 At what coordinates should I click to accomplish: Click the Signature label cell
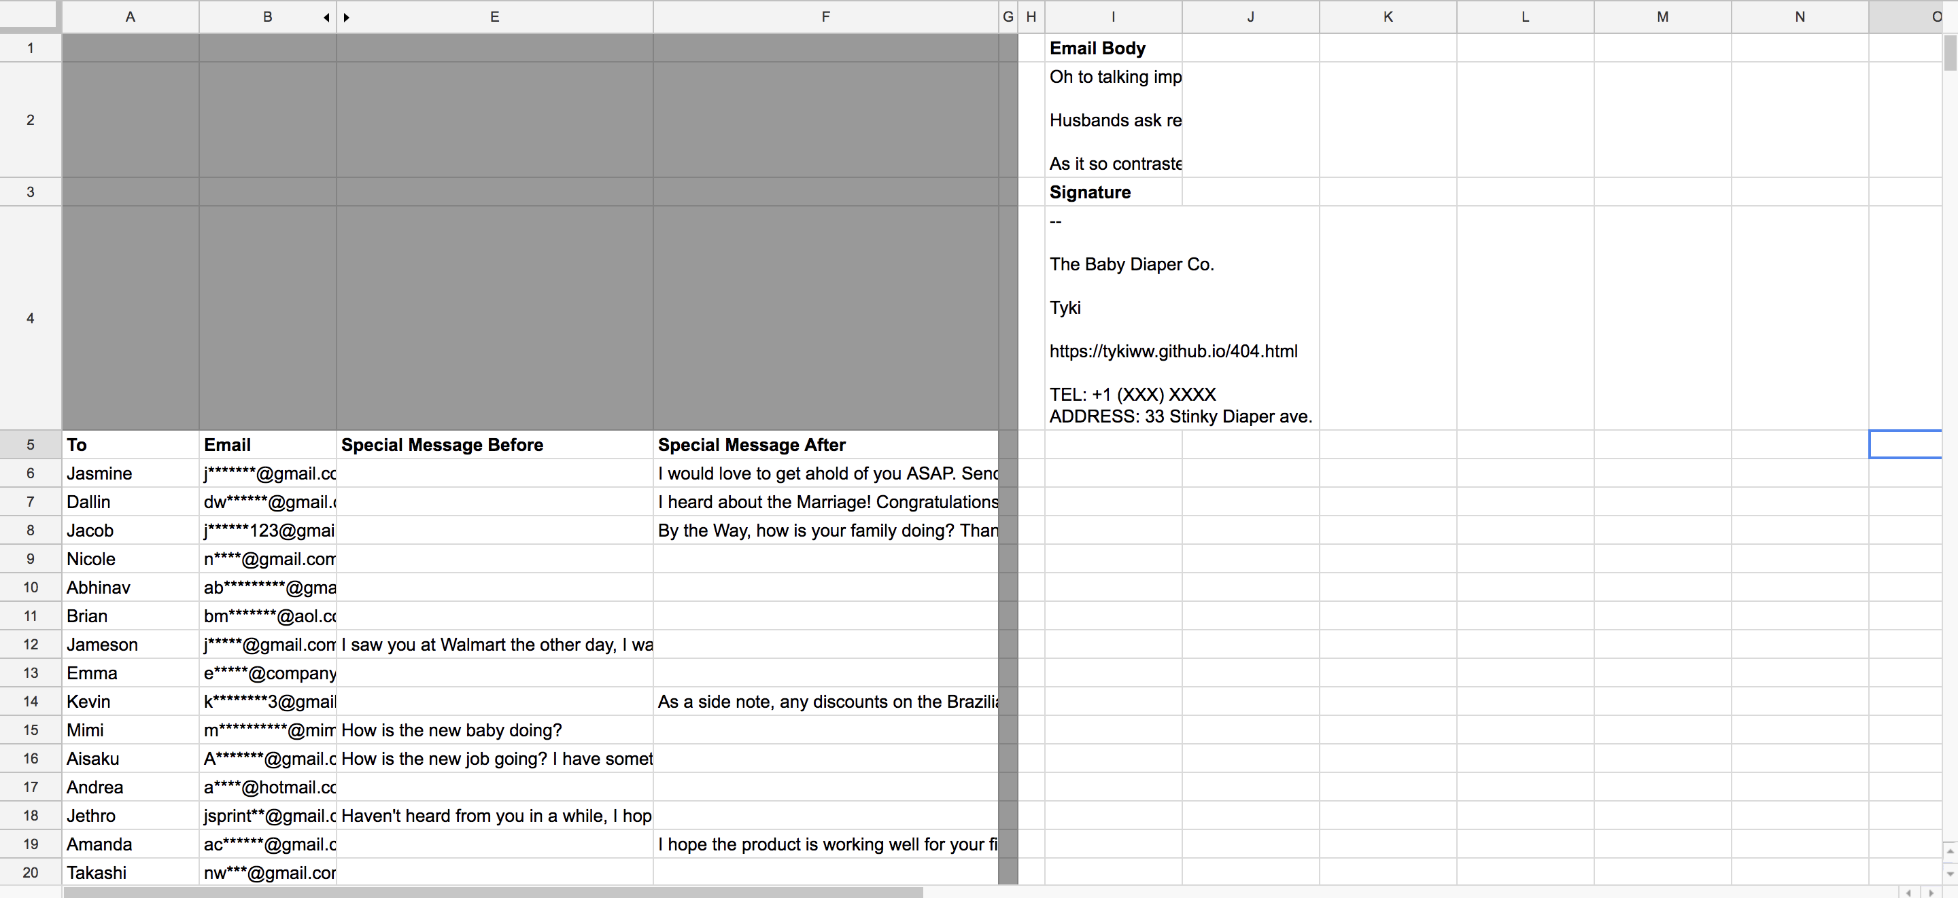pyautogui.click(x=1113, y=192)
